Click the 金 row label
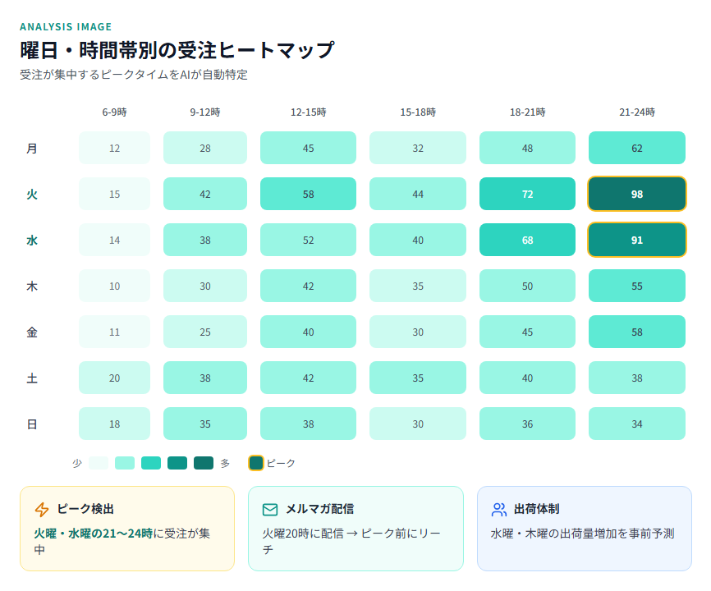 (x=32, y=332)
